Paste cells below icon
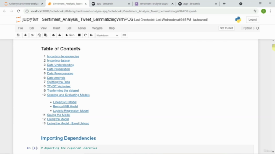 point(46,35)
